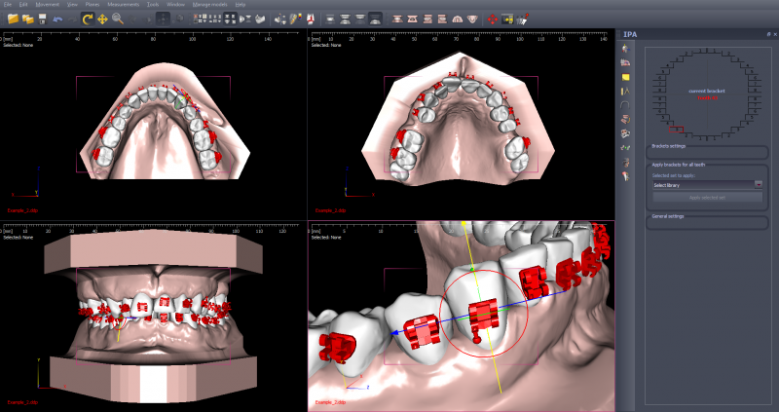Screen dimensions: 779x412
Task: Expand the General settings section
Action: 707,216
